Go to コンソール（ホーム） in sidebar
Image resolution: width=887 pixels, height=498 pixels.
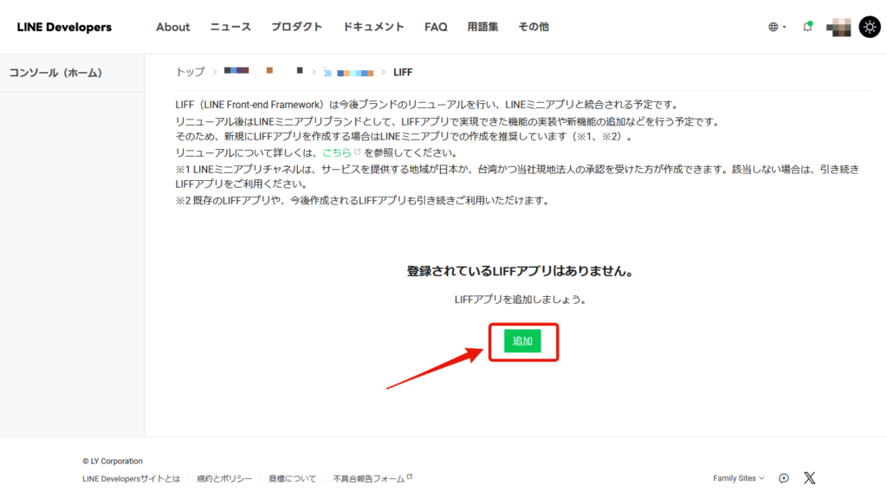point(55,73)
